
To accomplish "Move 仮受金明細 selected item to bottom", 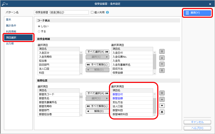I will 162,70.
